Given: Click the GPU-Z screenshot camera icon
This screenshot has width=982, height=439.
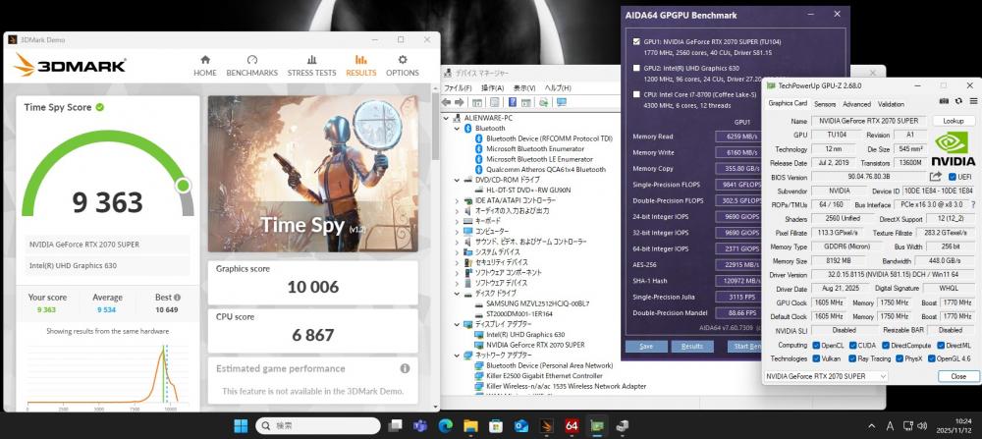Looking at the screenshot, I should 944,101.
